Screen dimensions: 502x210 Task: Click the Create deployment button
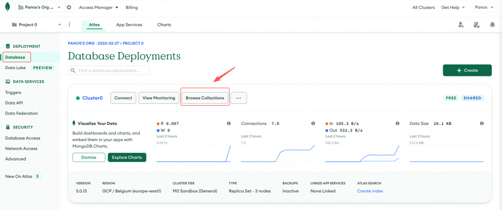467,70
